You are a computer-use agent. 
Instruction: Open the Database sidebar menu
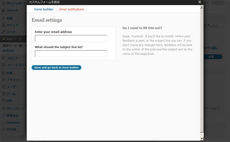point(13,122)
